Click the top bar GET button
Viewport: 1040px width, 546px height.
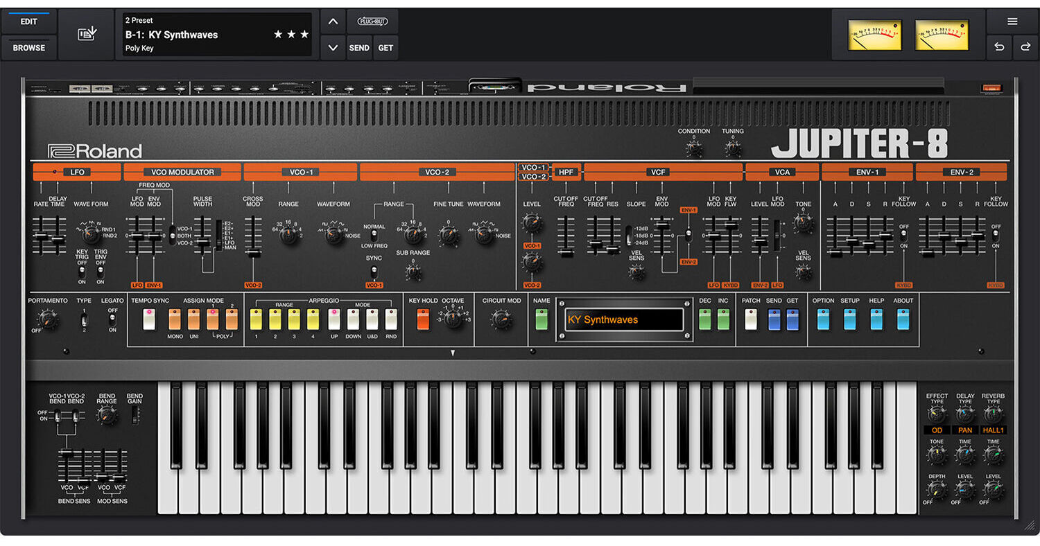pos(385,47)
